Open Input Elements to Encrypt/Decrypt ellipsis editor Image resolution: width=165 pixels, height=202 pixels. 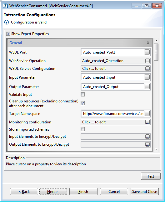point(147,137)
